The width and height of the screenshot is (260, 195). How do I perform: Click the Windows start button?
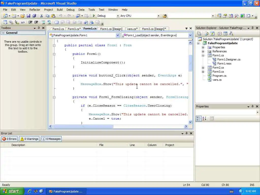click(x=12, y=191)
